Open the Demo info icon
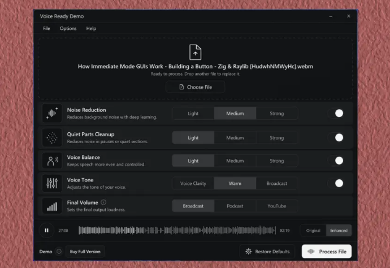The image size is (390, 268). click(x=59, y=252)
